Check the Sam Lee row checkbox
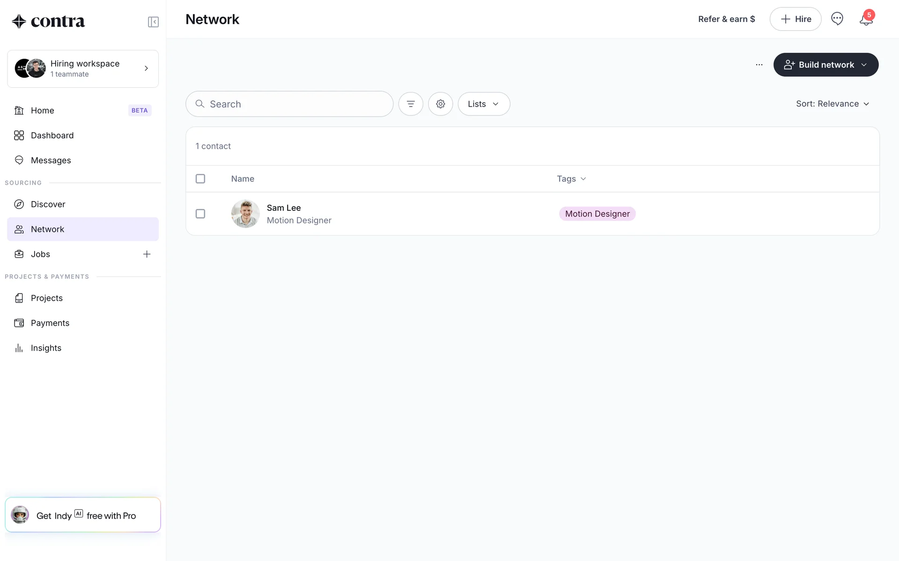Viewport: 899px width, 561px height. coord(200,214)
